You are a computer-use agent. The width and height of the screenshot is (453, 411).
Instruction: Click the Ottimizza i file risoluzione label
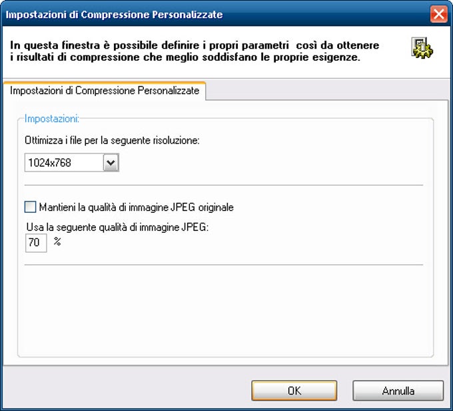point(112,140)
